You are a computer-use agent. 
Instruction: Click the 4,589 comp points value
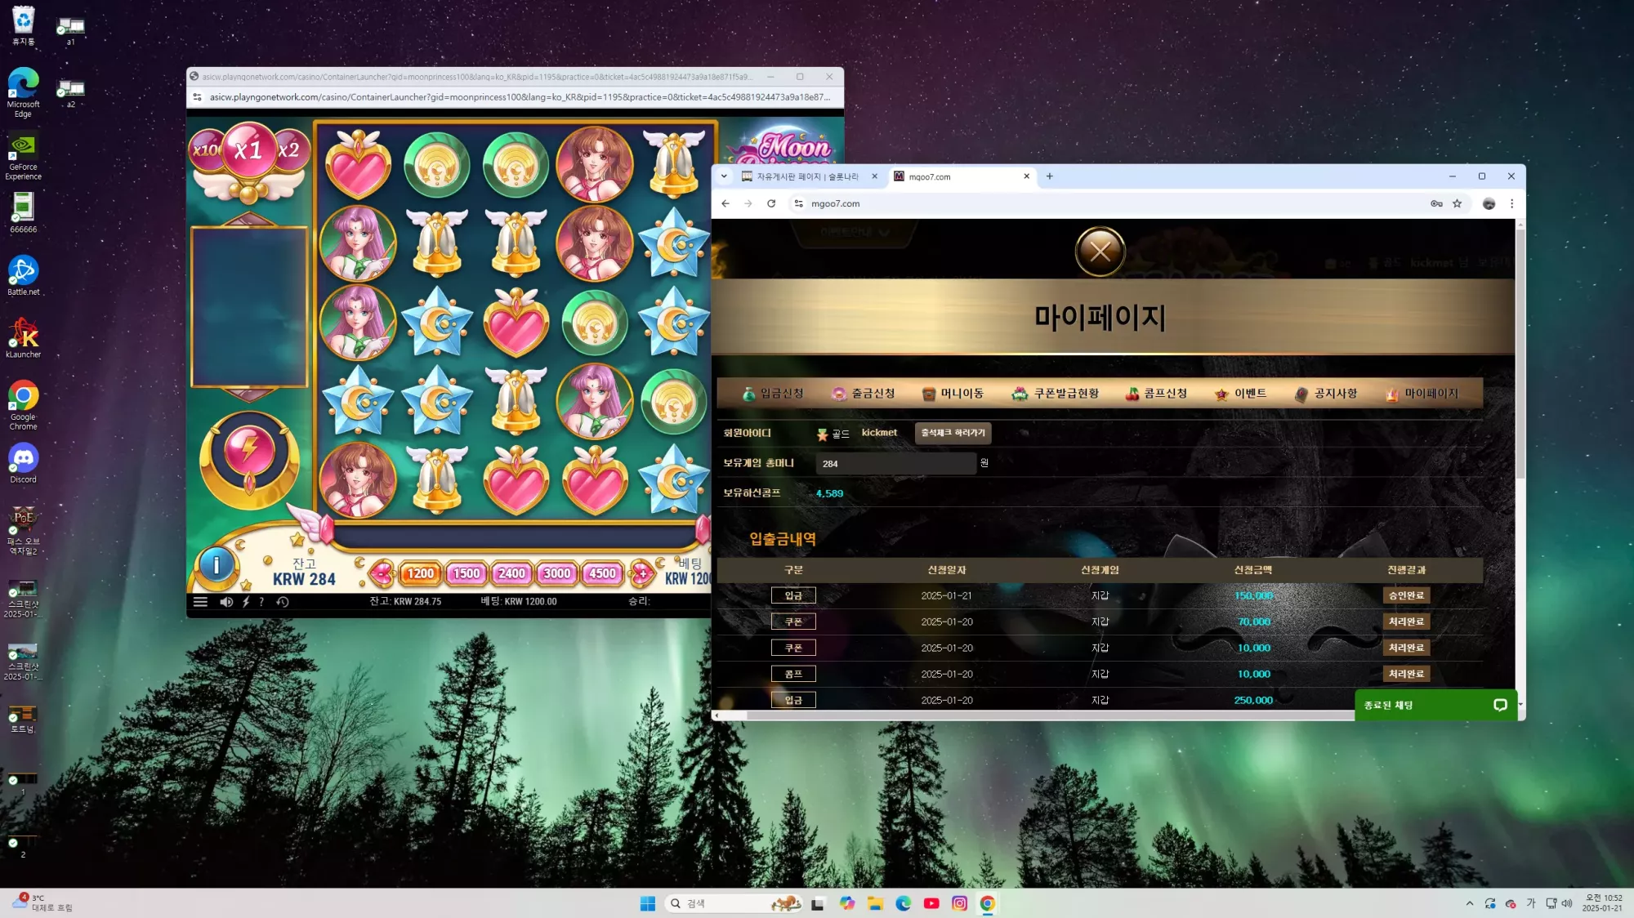click(829, 493)
